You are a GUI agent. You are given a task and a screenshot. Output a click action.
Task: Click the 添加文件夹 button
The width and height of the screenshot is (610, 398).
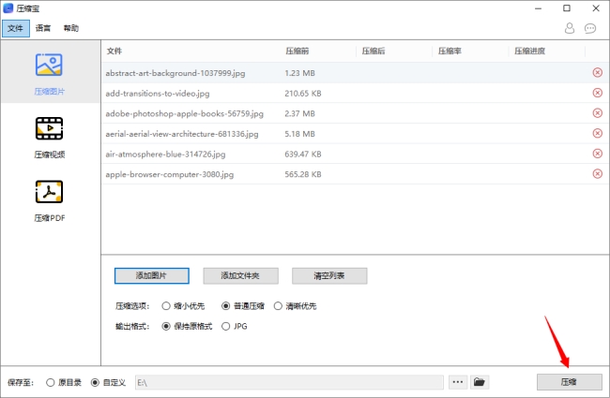click(x=240, y=275)
